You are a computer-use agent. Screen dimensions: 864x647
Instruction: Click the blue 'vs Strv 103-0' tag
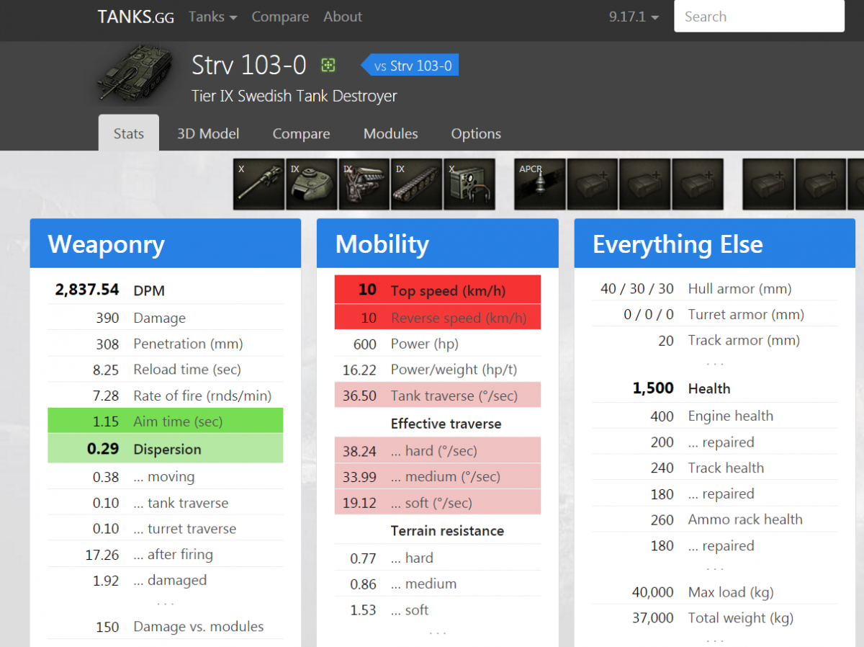pyautogui.click(x=410, y=66)
